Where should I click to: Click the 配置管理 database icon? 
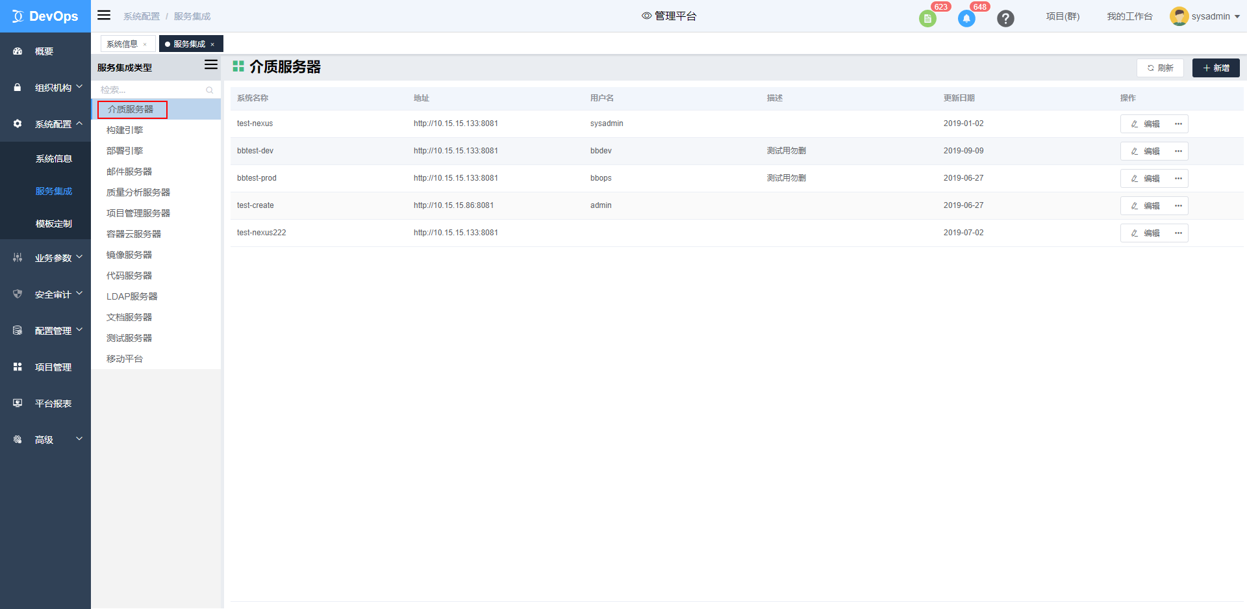point(18,330)
